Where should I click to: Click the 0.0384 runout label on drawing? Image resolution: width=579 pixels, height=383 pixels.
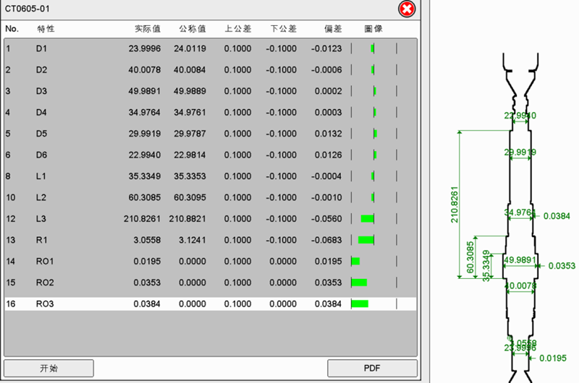[x=557, y=216]
